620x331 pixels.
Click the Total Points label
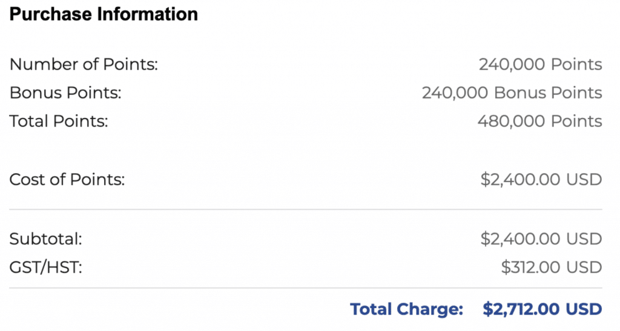coord(59,121)
